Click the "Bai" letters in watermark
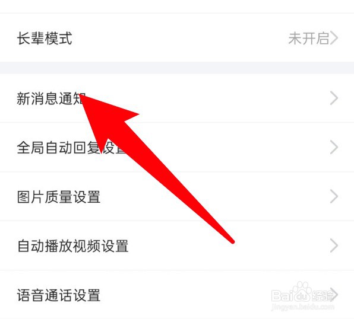This screenshot has height=319, width=354. [282, 295]
